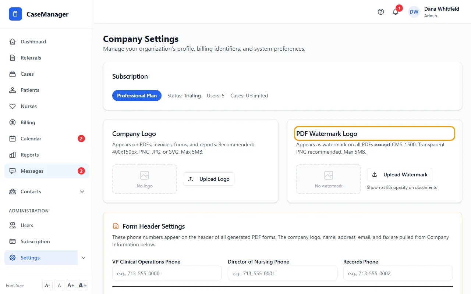Open the DW user avatar
471x294 pixels.
pyautogui.click(x=414, y=12)
